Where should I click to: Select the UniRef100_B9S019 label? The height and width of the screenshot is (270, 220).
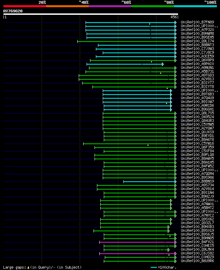coord(197,231)
